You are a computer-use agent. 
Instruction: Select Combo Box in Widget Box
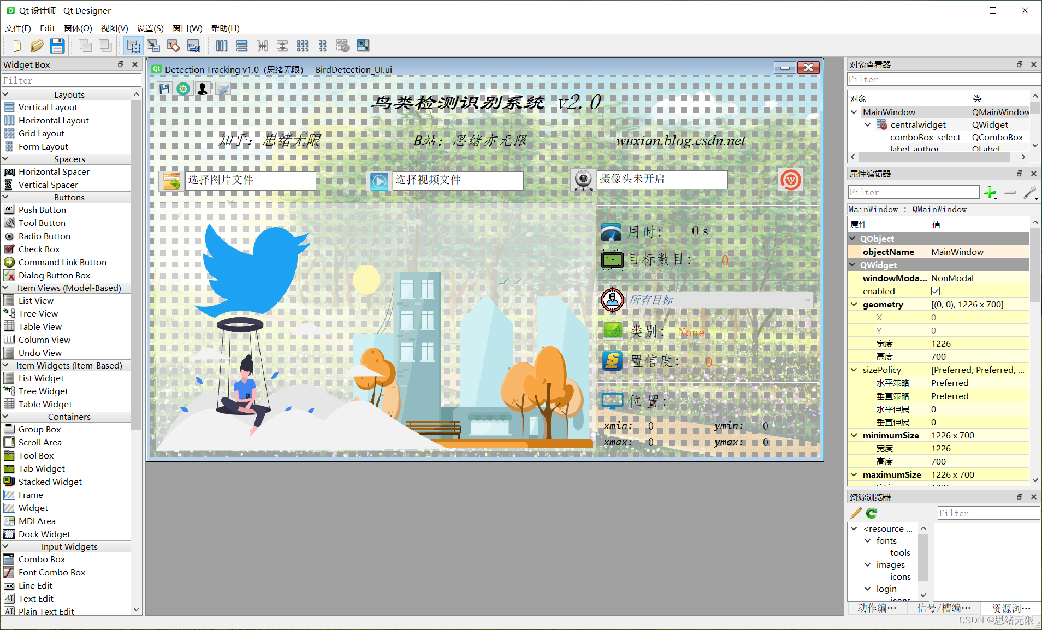pyautogui.click(x=42, y=559)
